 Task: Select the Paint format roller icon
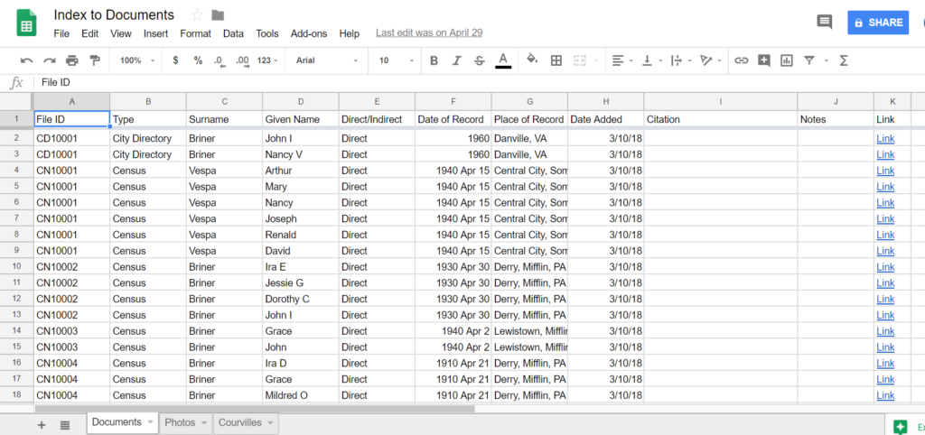(x=94, y=60)
